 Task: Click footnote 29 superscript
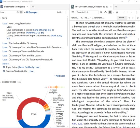pyautogui.click(x=84, y=56)
